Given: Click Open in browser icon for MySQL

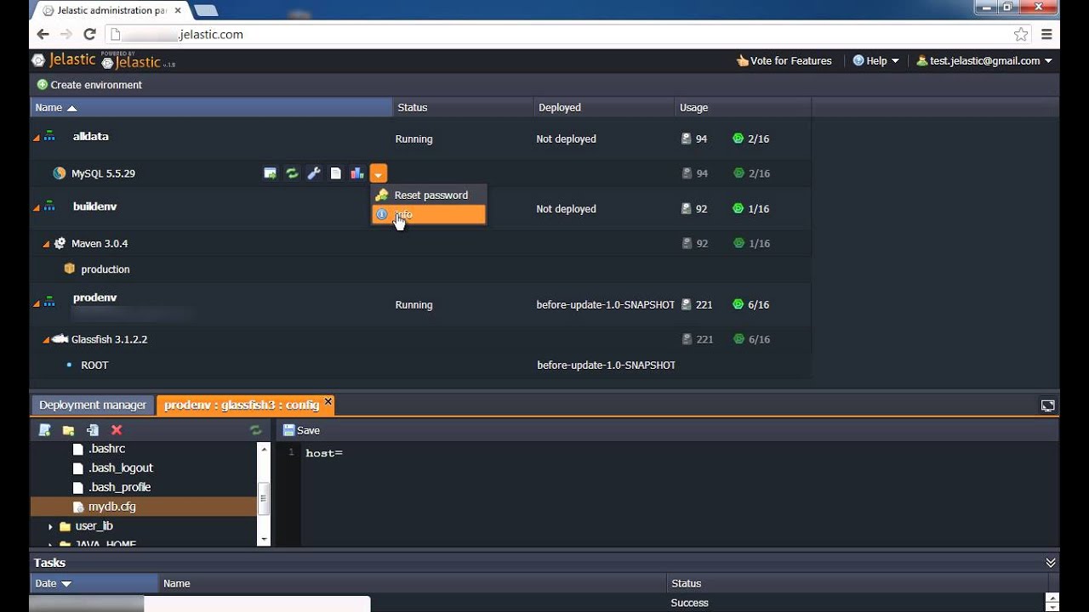Looking at the screenshot, I should tap(270, 173).
